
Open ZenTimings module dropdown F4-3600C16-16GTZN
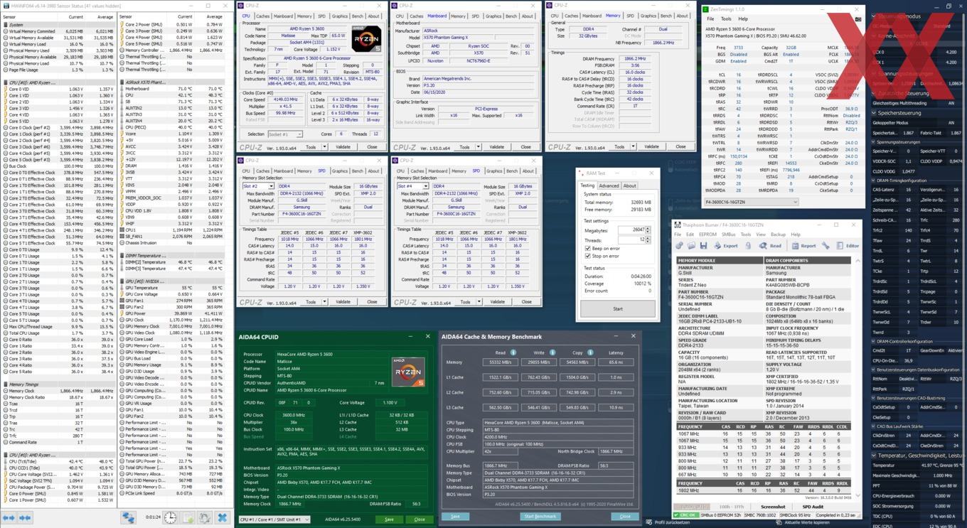(x=751, y=202)
